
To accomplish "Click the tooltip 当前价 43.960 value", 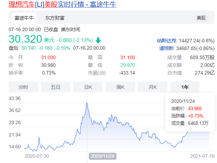I will click(195, 108).
